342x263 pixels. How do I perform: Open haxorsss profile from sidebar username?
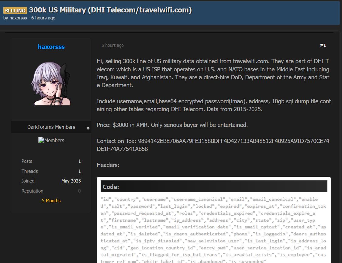[51, 46]
